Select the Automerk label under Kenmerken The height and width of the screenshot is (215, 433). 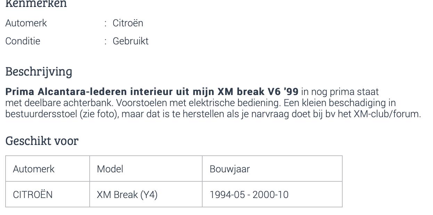[26, 23]
